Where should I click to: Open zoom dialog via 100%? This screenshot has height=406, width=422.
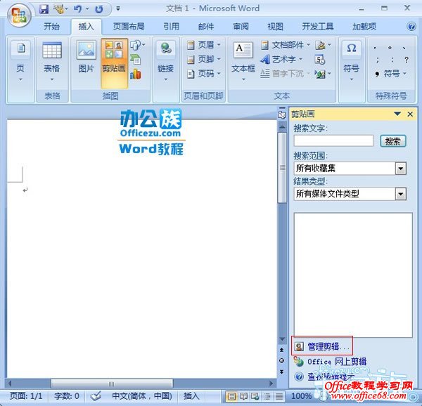point(301,395)
